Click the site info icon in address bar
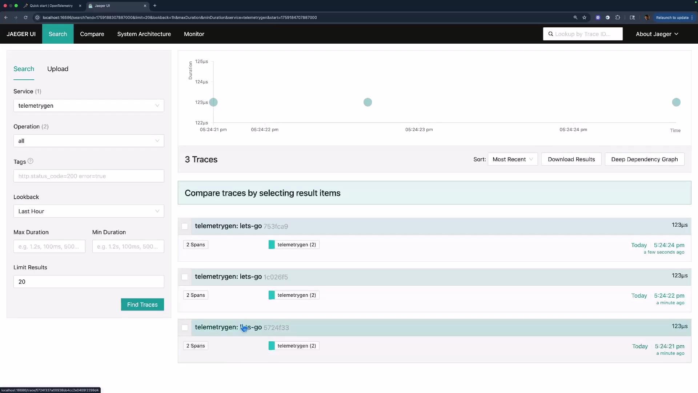 click(37, 17)
